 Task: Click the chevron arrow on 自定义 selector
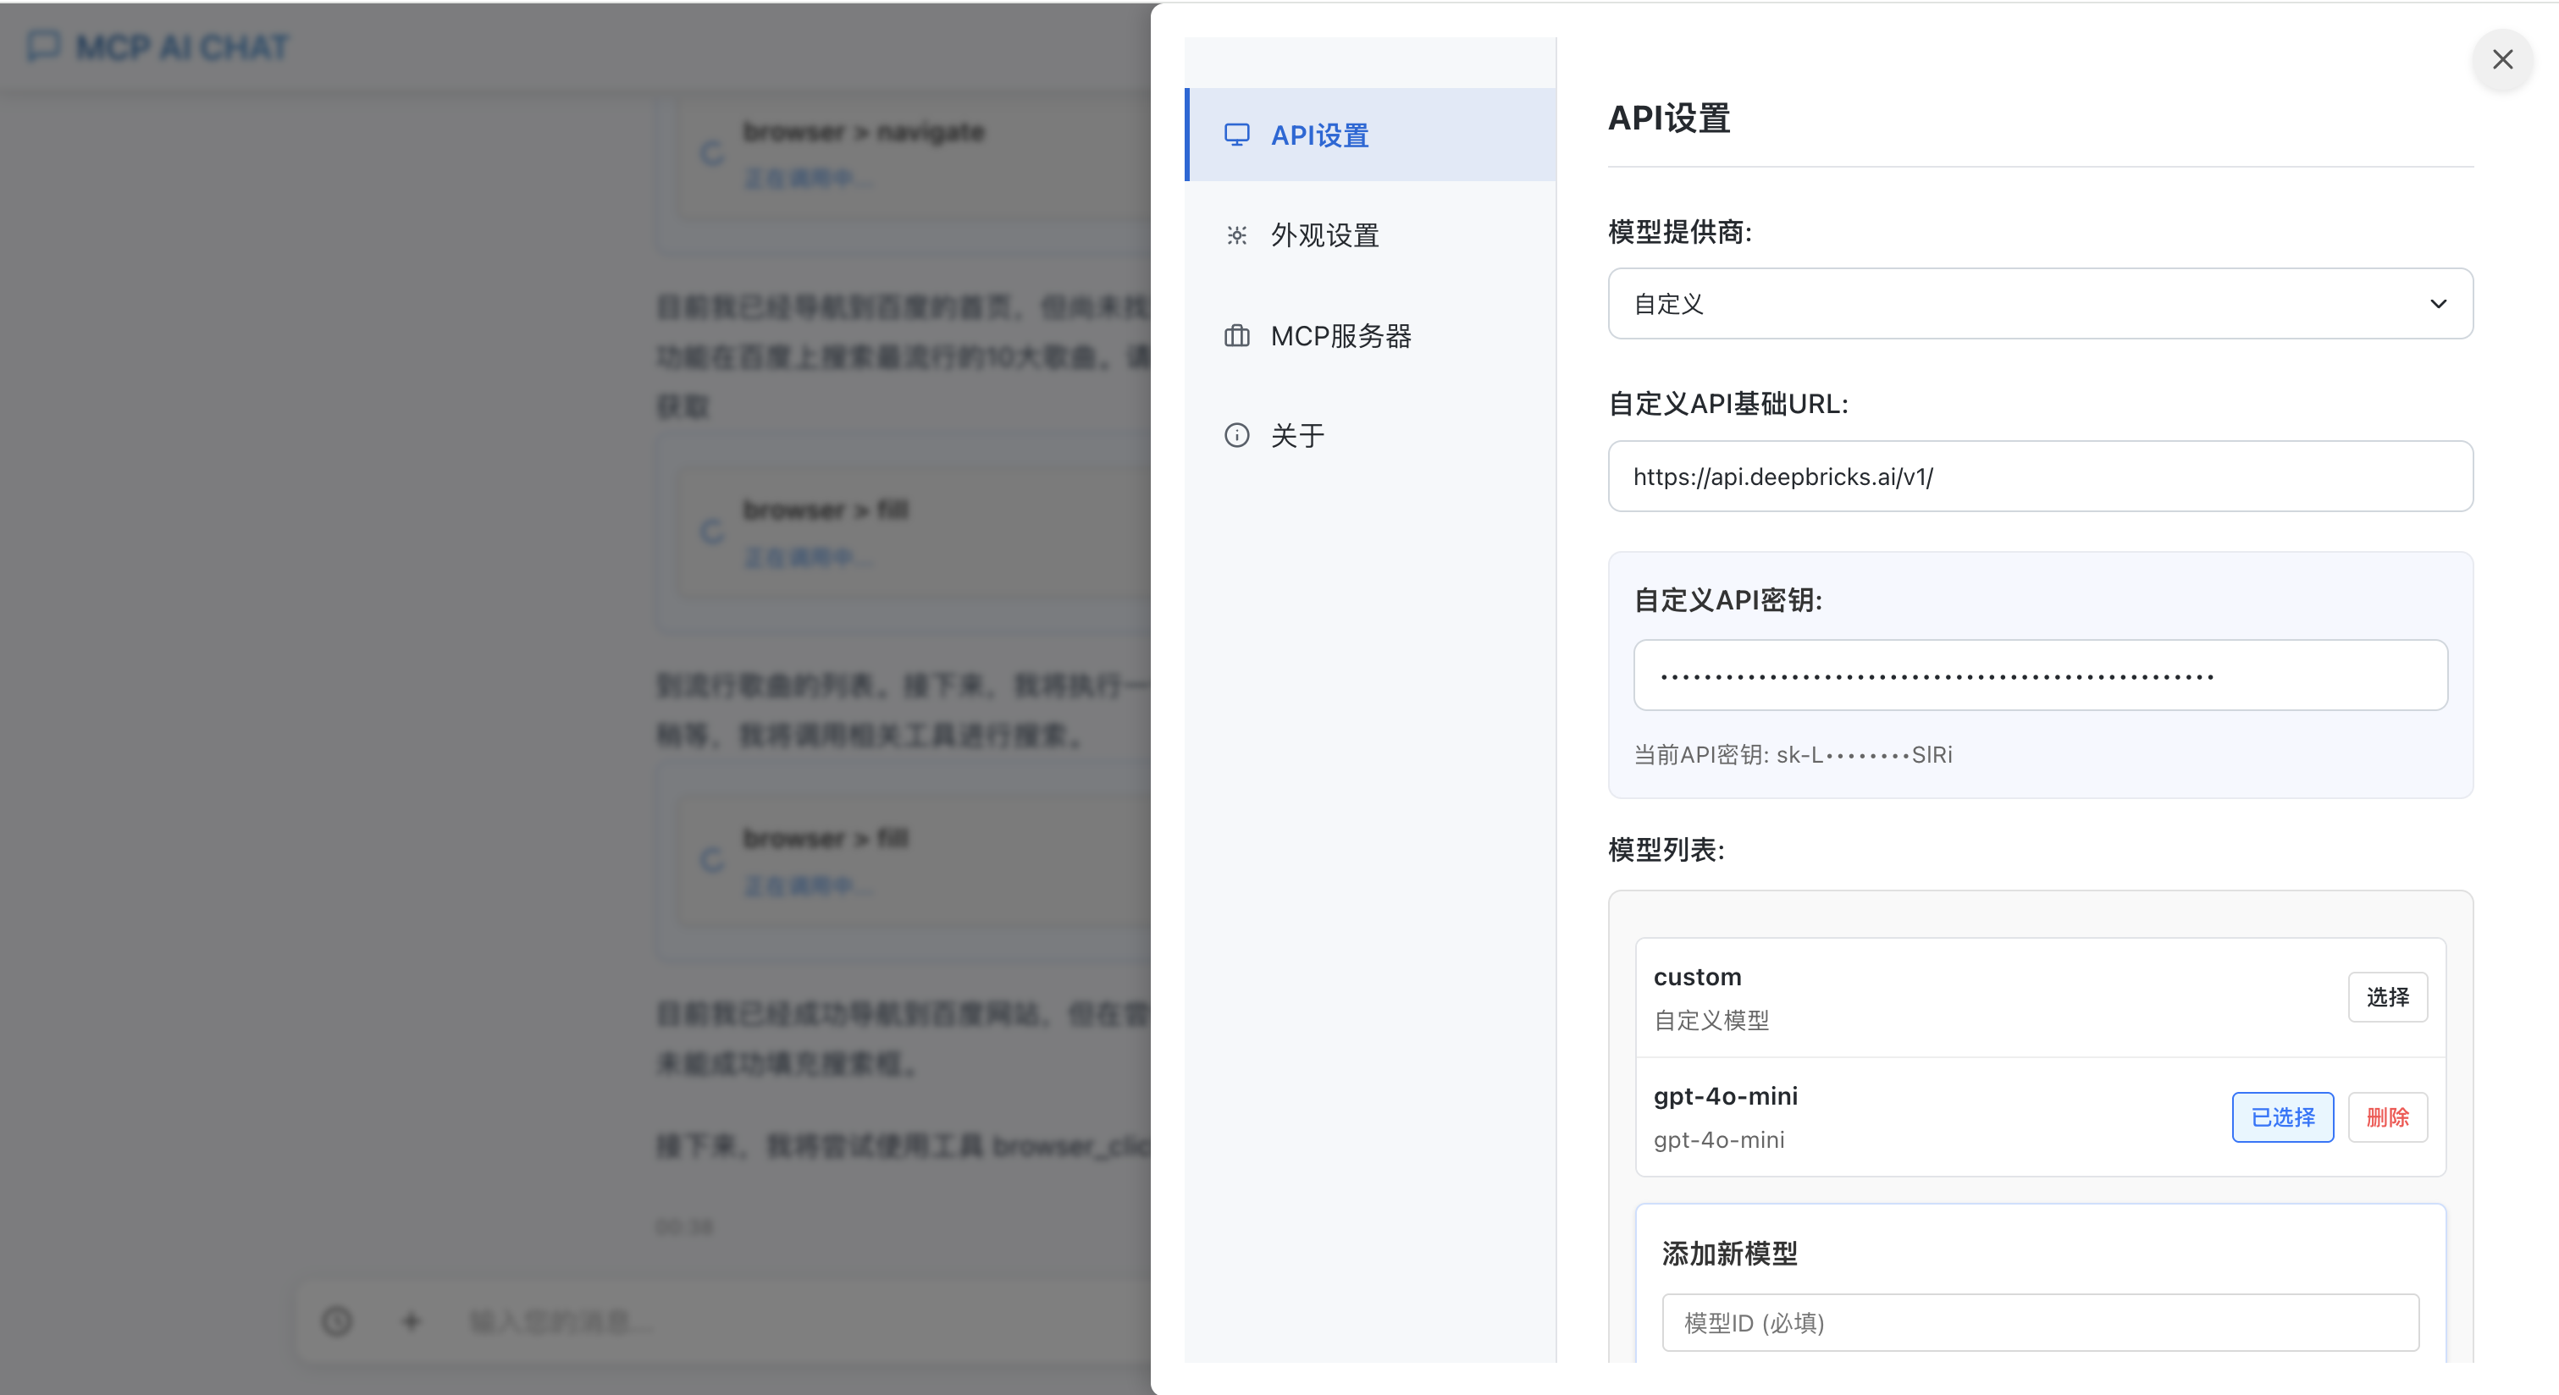pyautogui.click(x=2438, y=304)
